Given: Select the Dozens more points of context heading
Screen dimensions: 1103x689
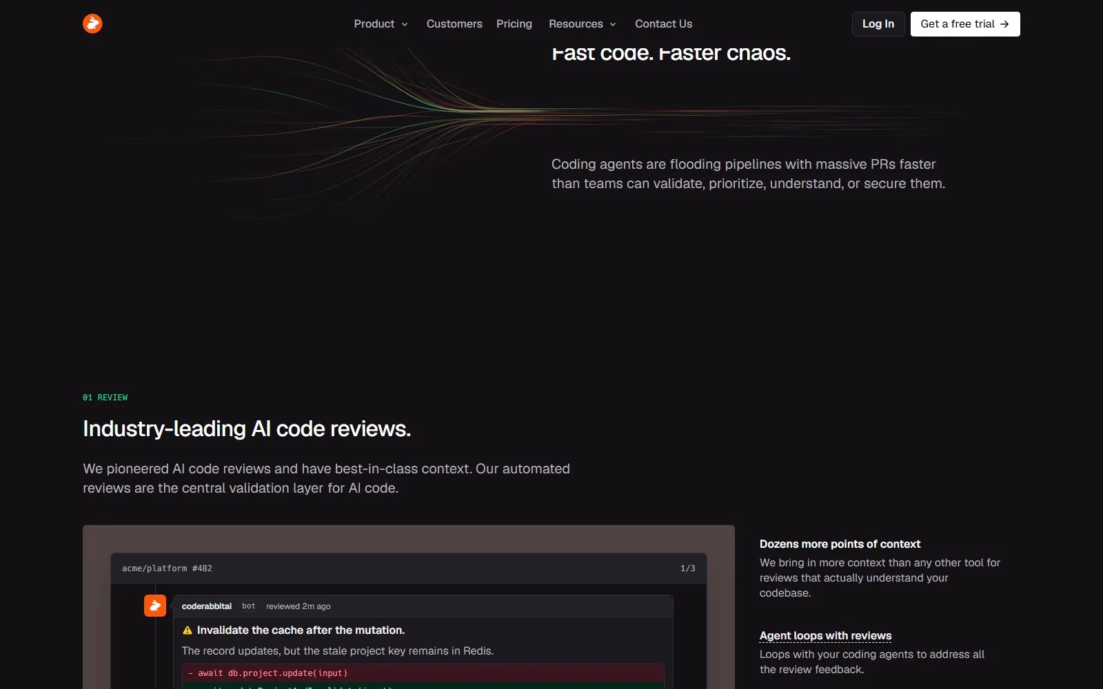Looking at the screenshot, I should [840, 544].
